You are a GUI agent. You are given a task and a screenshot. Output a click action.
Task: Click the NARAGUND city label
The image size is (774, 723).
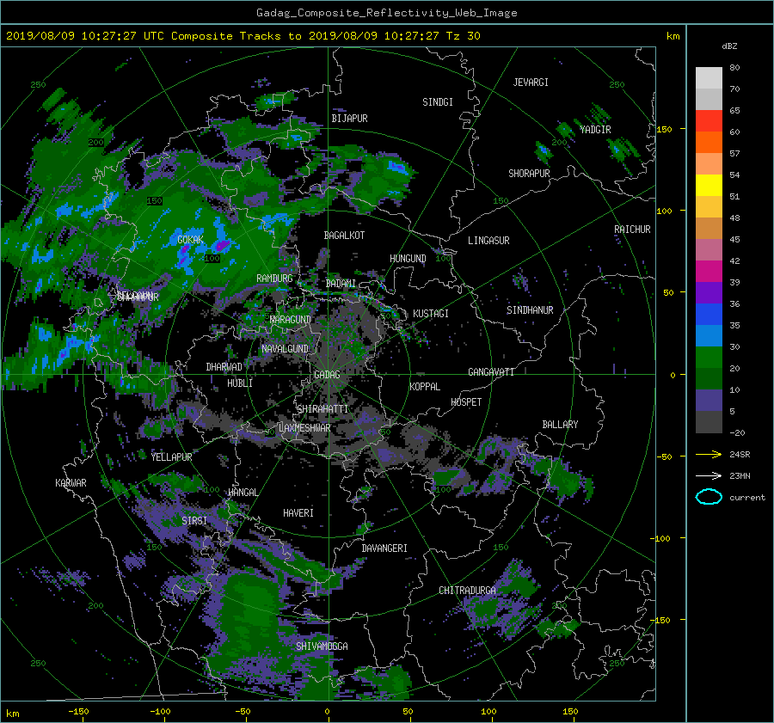click(291, 320)
